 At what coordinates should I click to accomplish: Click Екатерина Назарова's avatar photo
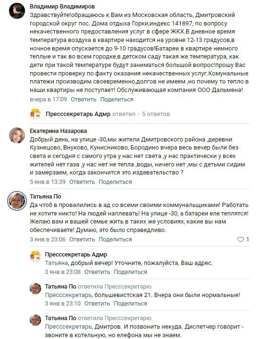pos(17,135)
